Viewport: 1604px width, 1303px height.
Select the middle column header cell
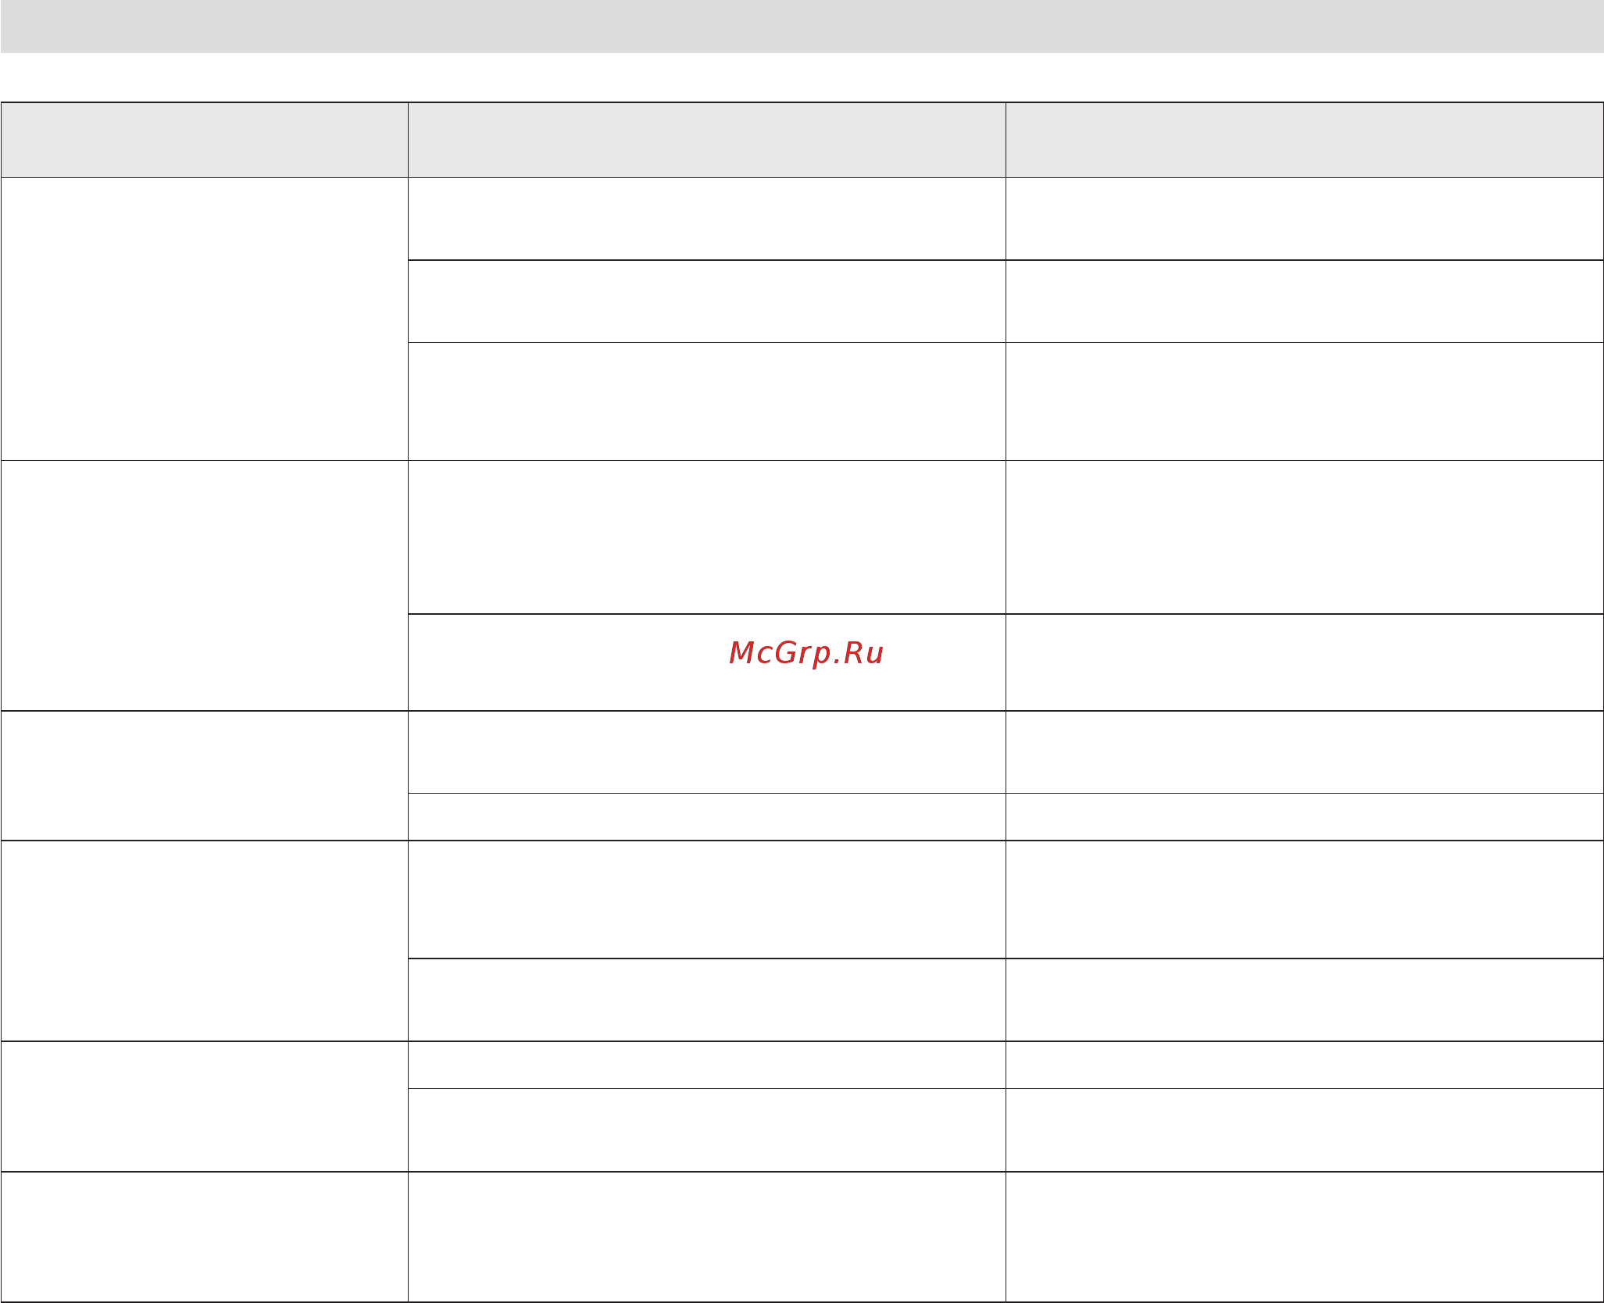706,140
